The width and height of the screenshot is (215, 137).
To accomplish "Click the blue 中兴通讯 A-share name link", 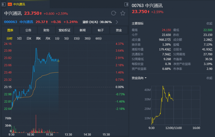I will tap(26, 22).
